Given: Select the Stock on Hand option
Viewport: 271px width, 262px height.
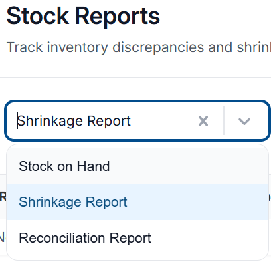Looking at the screenshot, I should click(x=137, y=166).
